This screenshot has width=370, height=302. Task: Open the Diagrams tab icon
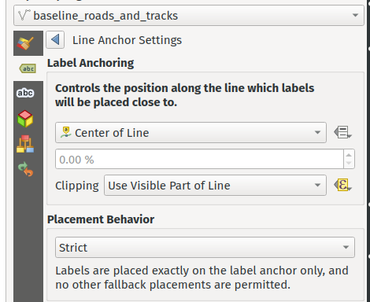coord(25,144)
